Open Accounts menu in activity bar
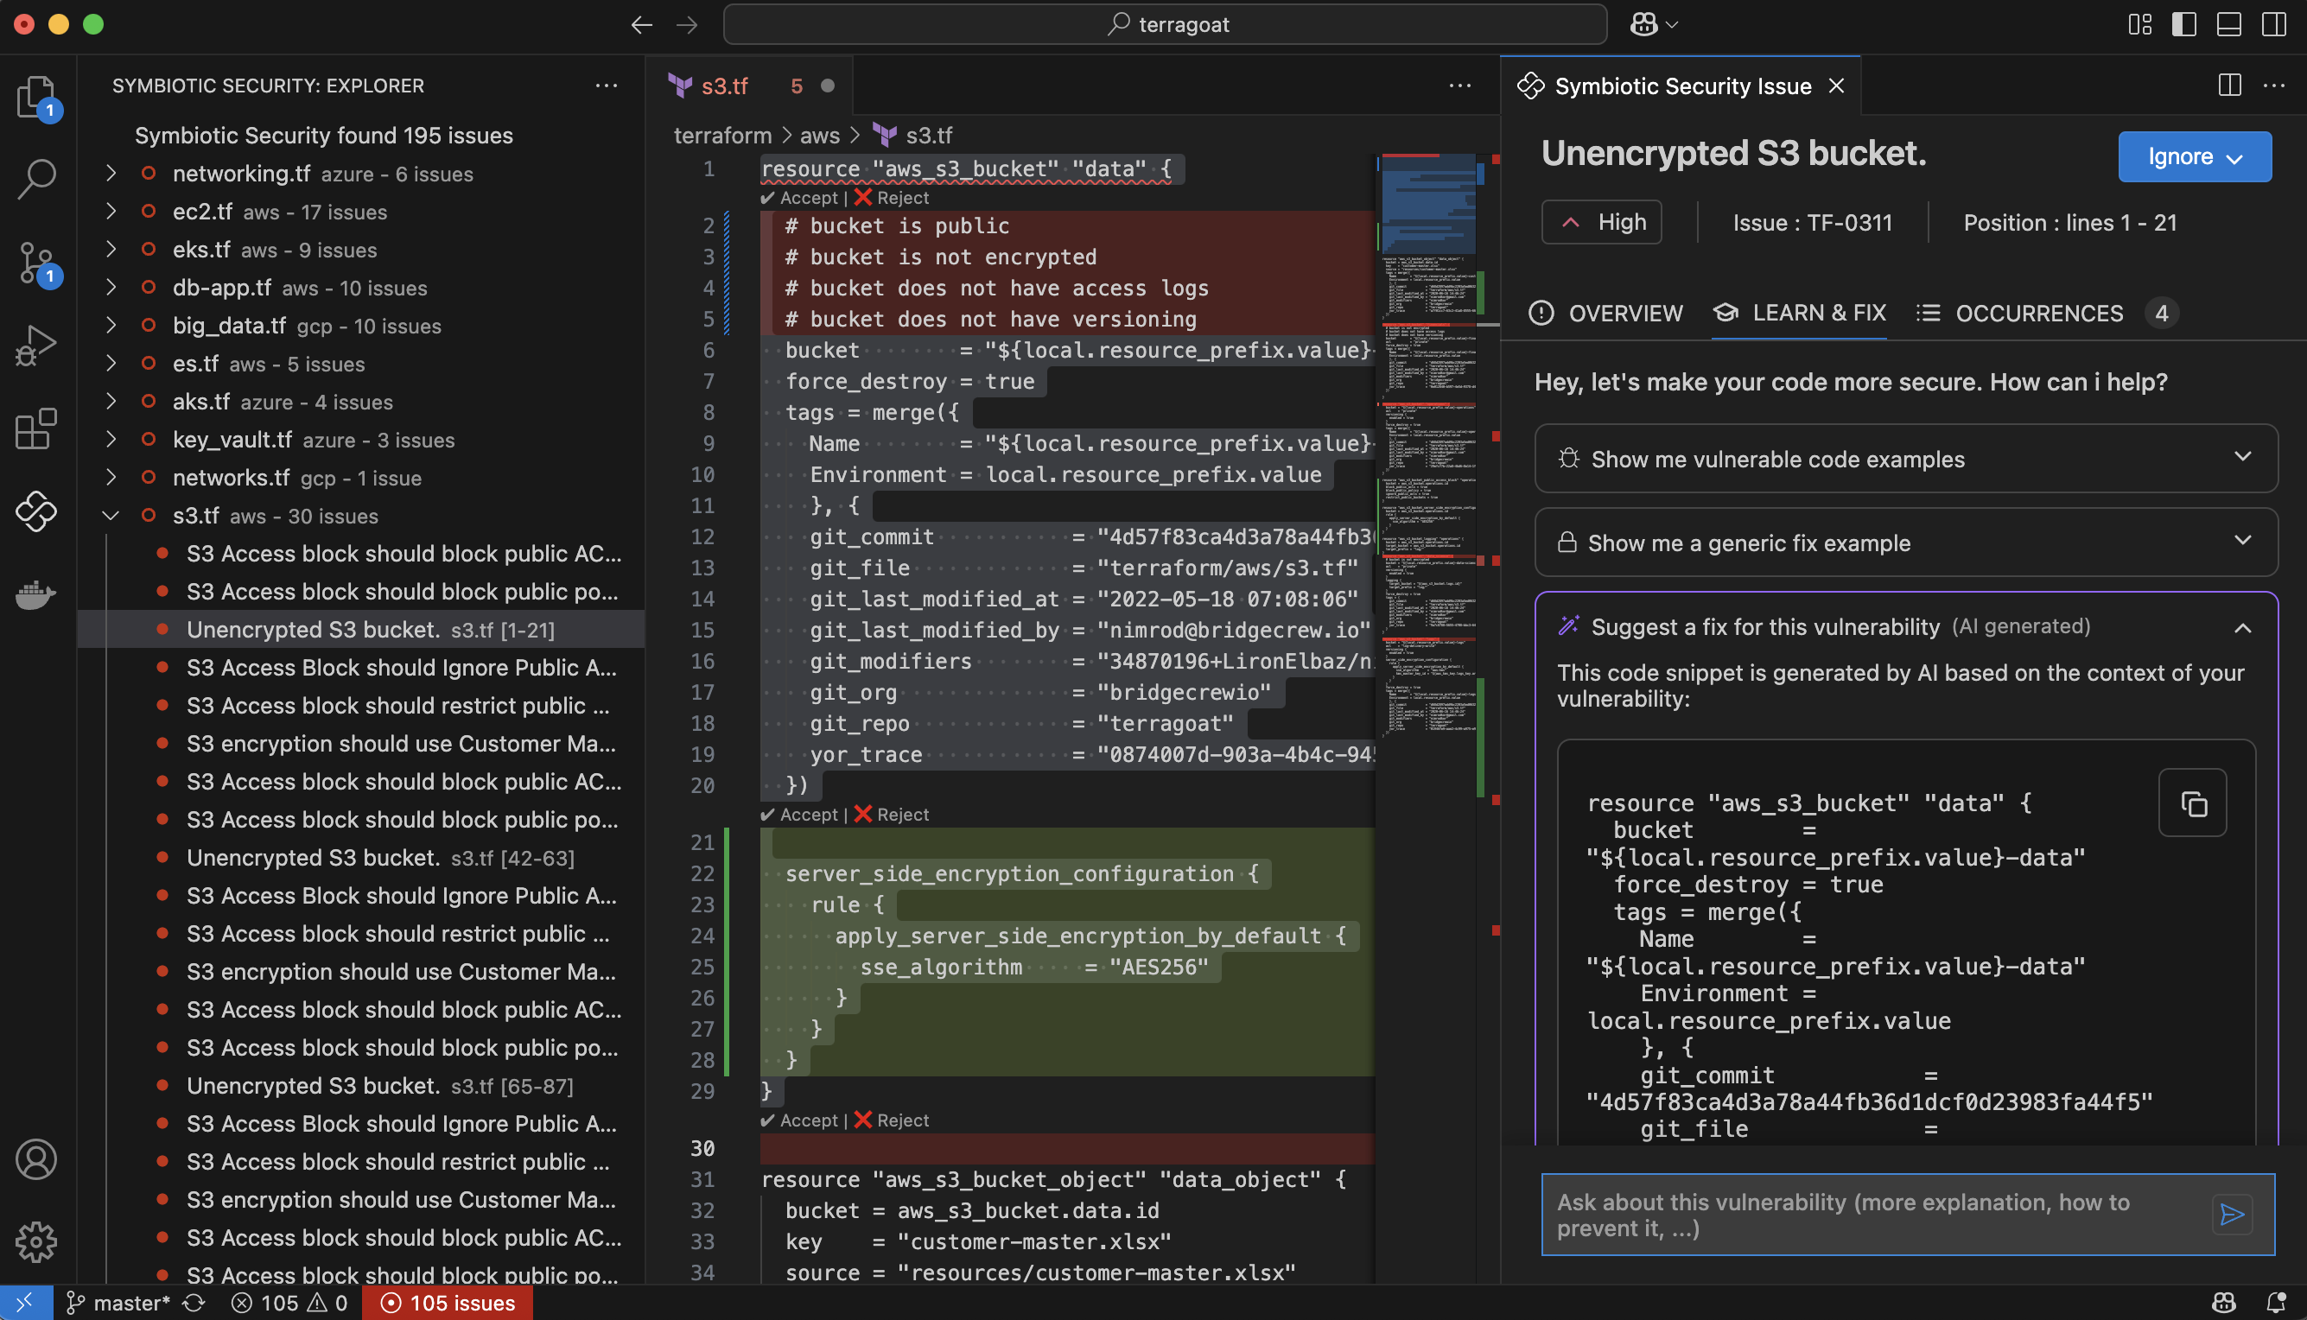2307x1320 pixels. 36,1159
